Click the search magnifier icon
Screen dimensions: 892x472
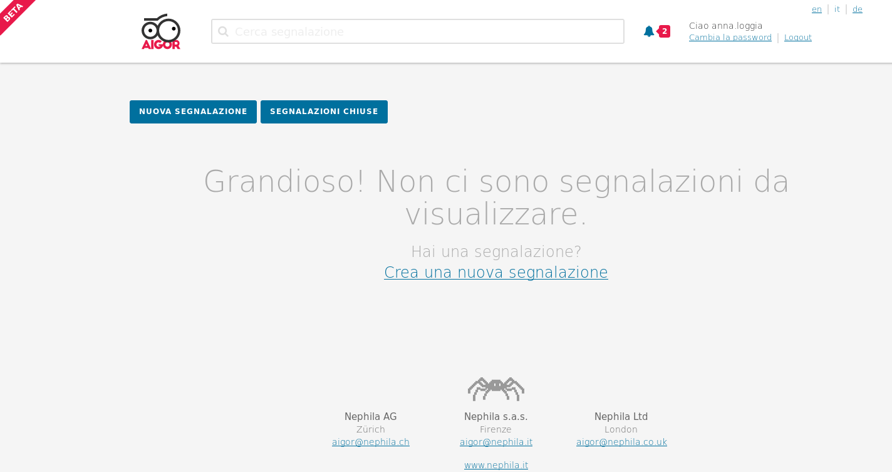pyautogui.click(x=223, y=31)
